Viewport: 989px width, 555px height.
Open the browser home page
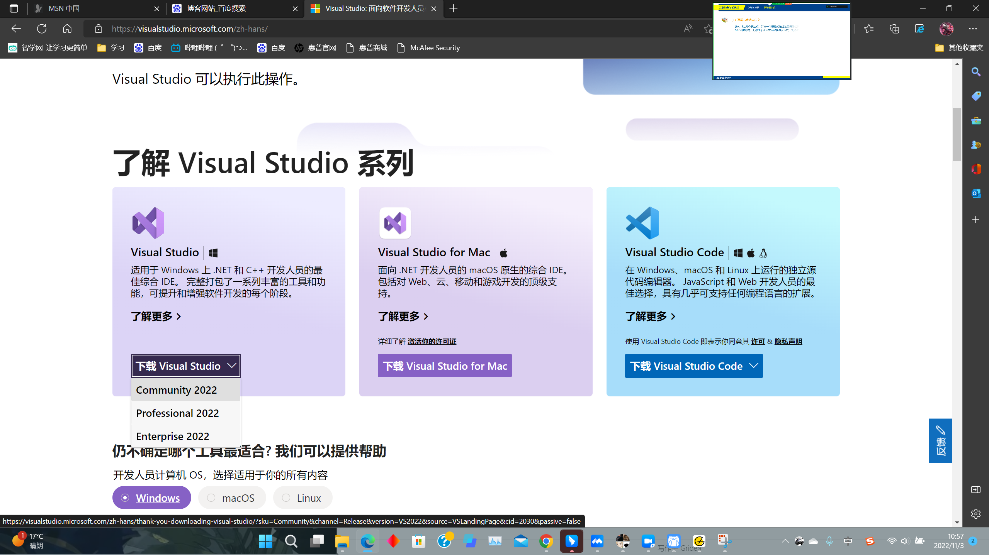(x=67, y=29)
